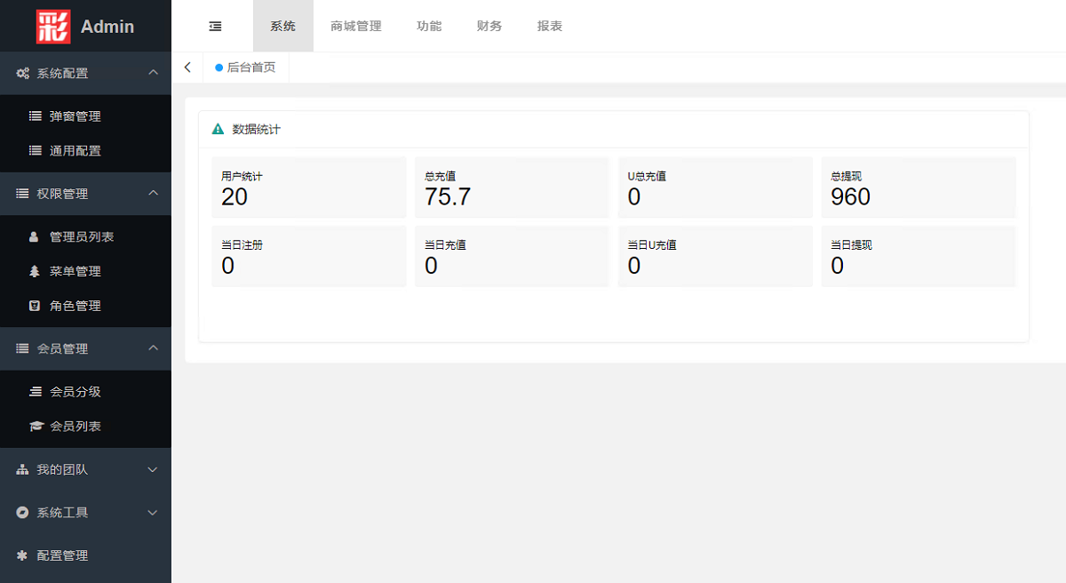
Task: Switch to the 商城管理 top tab
Action: (356, 27)
